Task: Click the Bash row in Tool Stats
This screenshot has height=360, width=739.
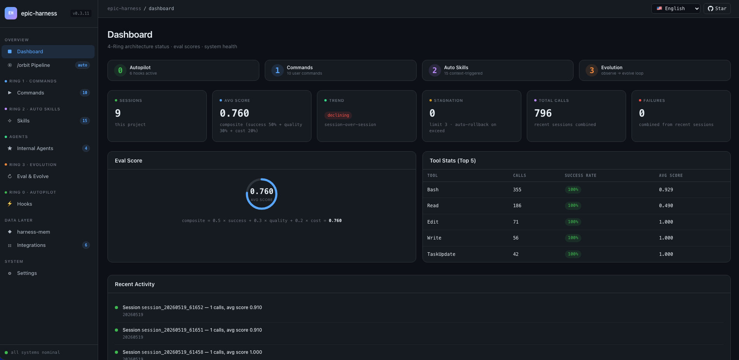Action: pyautogui.click(x=576, y=190)
